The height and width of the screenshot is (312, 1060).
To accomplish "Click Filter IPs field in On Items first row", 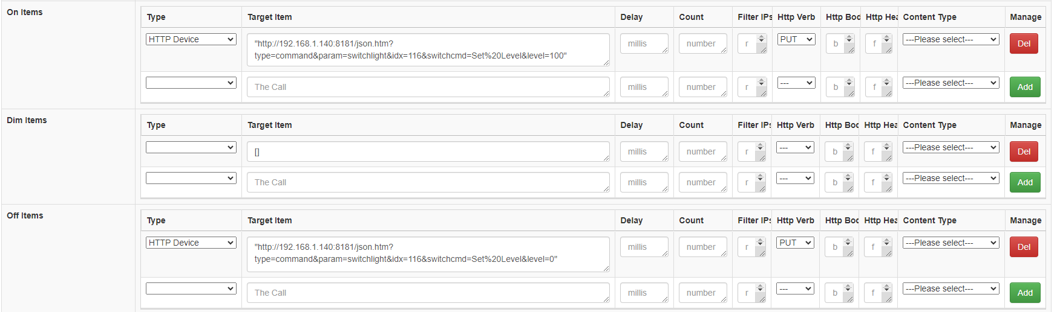I will point(753,43).
